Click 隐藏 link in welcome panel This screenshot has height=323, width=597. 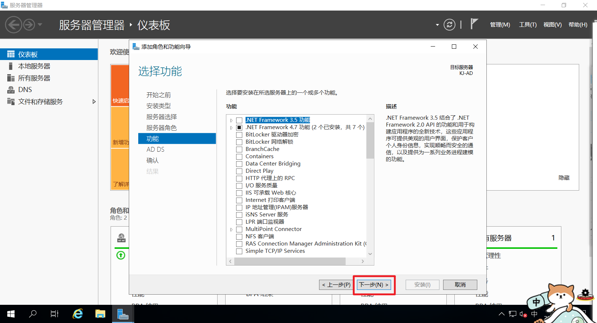564,178
